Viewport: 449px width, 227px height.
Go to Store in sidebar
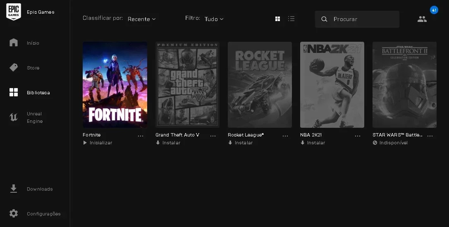coord(33,68)
